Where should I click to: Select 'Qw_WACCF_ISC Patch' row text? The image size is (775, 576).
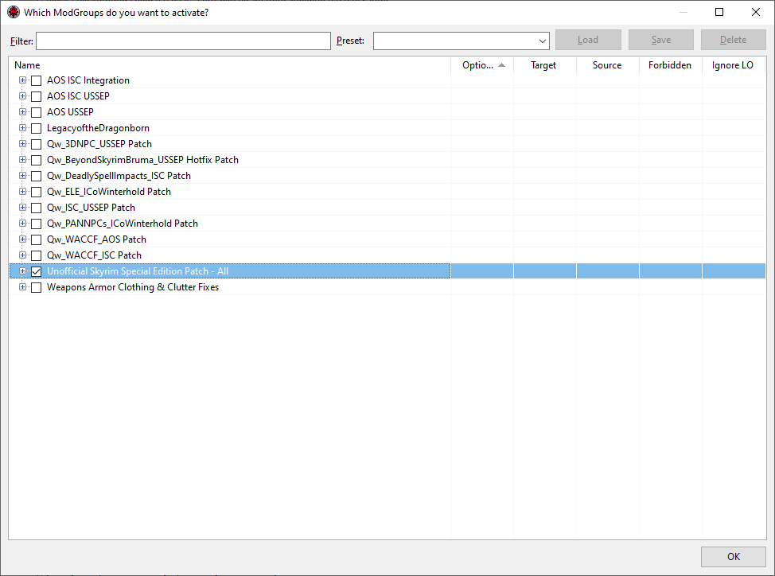click(x=94, y=255)
